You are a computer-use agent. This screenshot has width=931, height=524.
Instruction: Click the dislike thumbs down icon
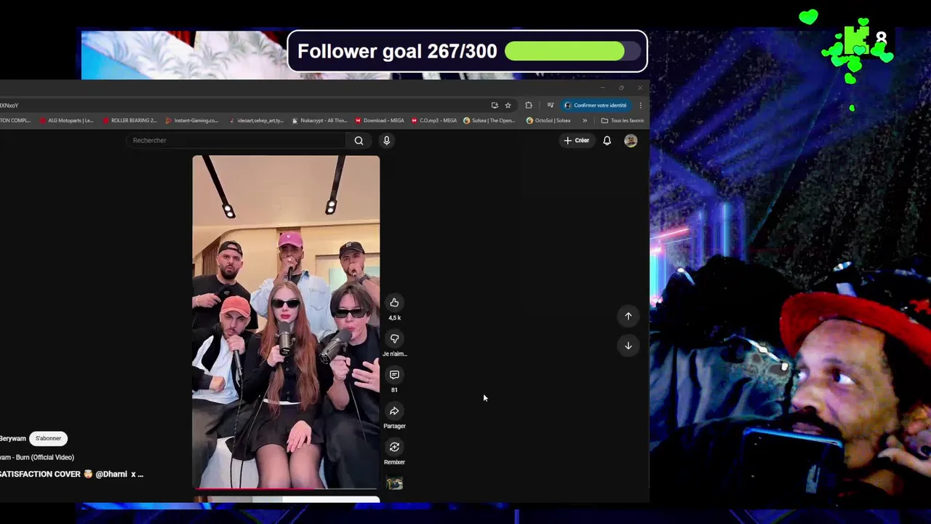[x=394, y=338]
